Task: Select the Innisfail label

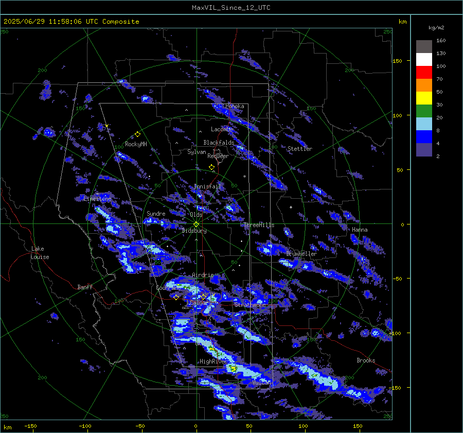Action: click(208, 186)
